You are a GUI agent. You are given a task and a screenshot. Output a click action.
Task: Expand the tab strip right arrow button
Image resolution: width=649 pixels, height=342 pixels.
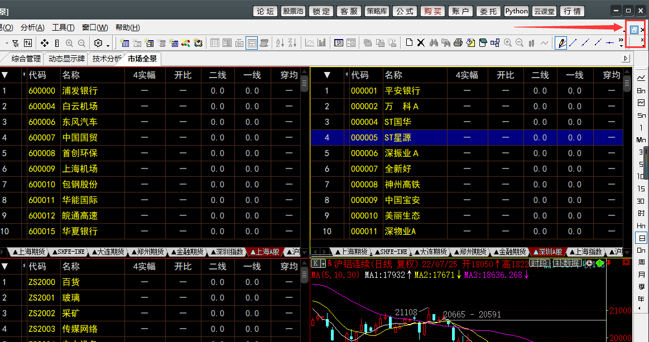[x=626, y=59]
